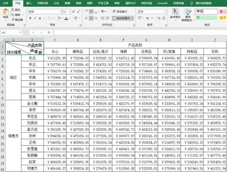Image resolution: width=227 pixels, height=172 pixels.
Task: Click the light bulb Tell Me icon
Action: coord(191,3)
